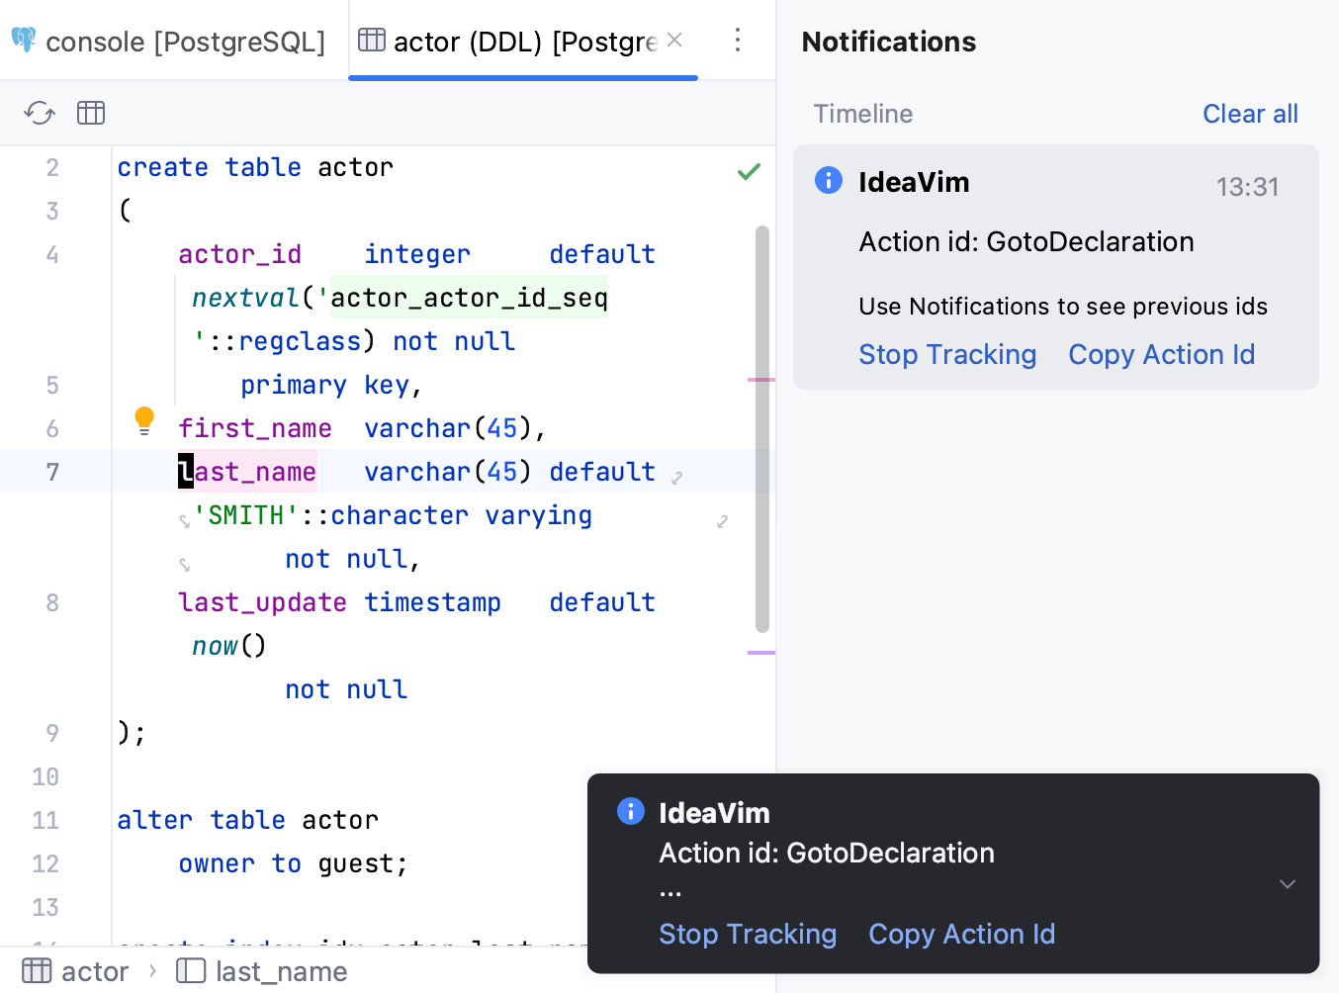Select the actor (DDL) tab
Screen dimensions: 1339x993
(x=514, y=40)
